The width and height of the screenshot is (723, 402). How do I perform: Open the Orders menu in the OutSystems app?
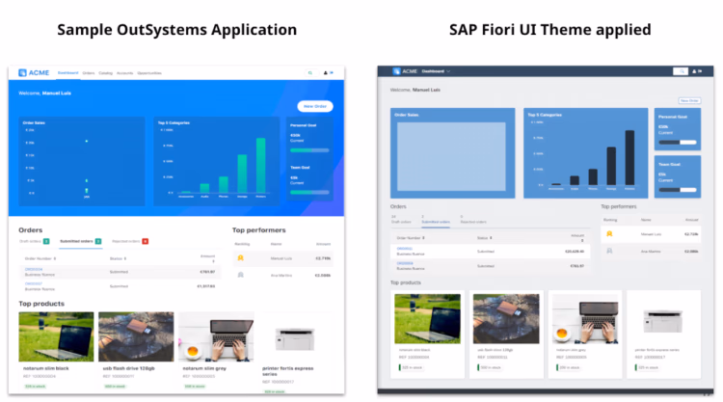[x=89, y=73]
